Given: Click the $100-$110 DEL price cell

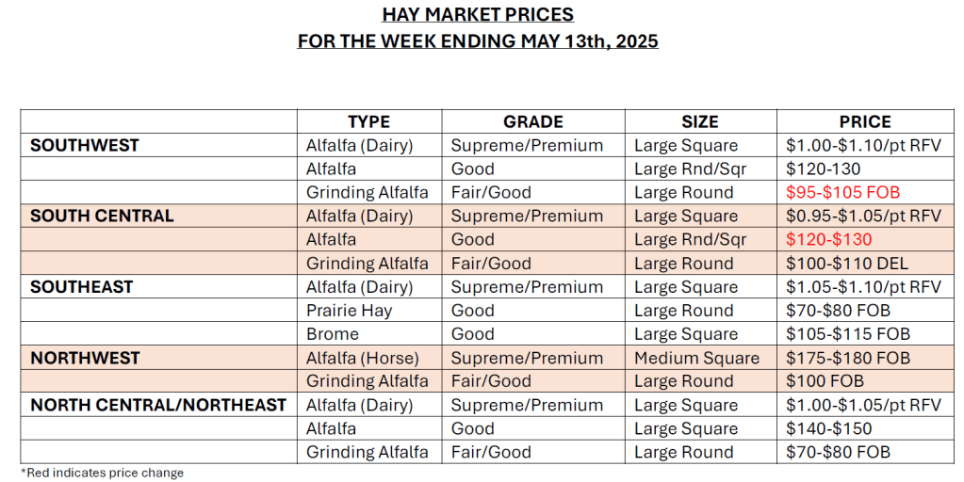Looking at the screenshot, I should point(846,264).
